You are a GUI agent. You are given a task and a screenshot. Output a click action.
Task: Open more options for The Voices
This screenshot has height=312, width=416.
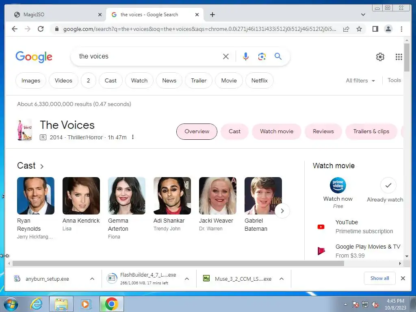pos(133,137)
